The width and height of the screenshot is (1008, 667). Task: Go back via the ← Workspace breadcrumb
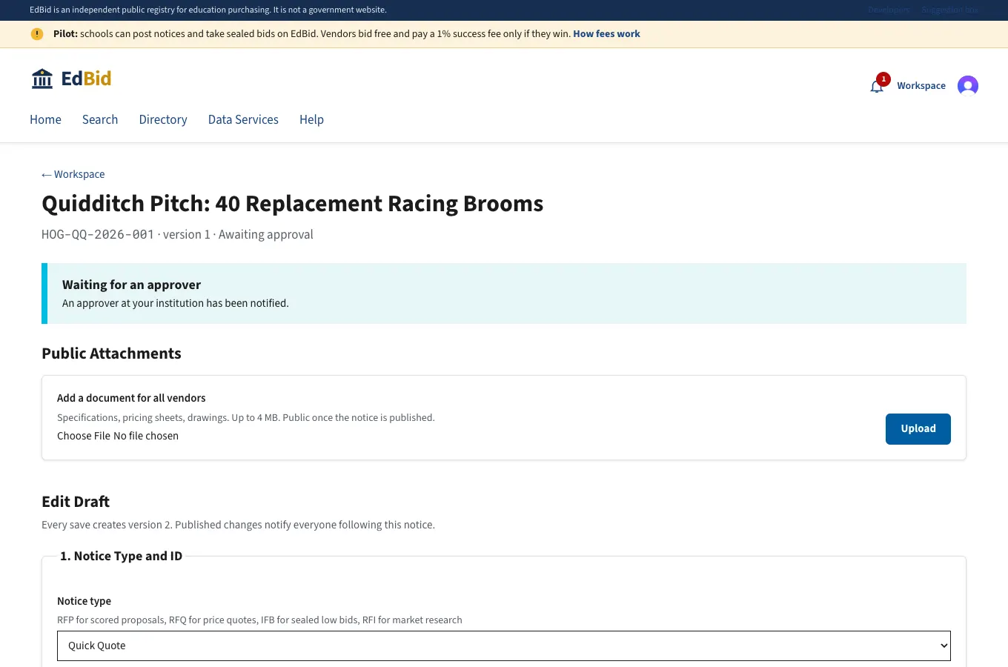click(73, 174)
